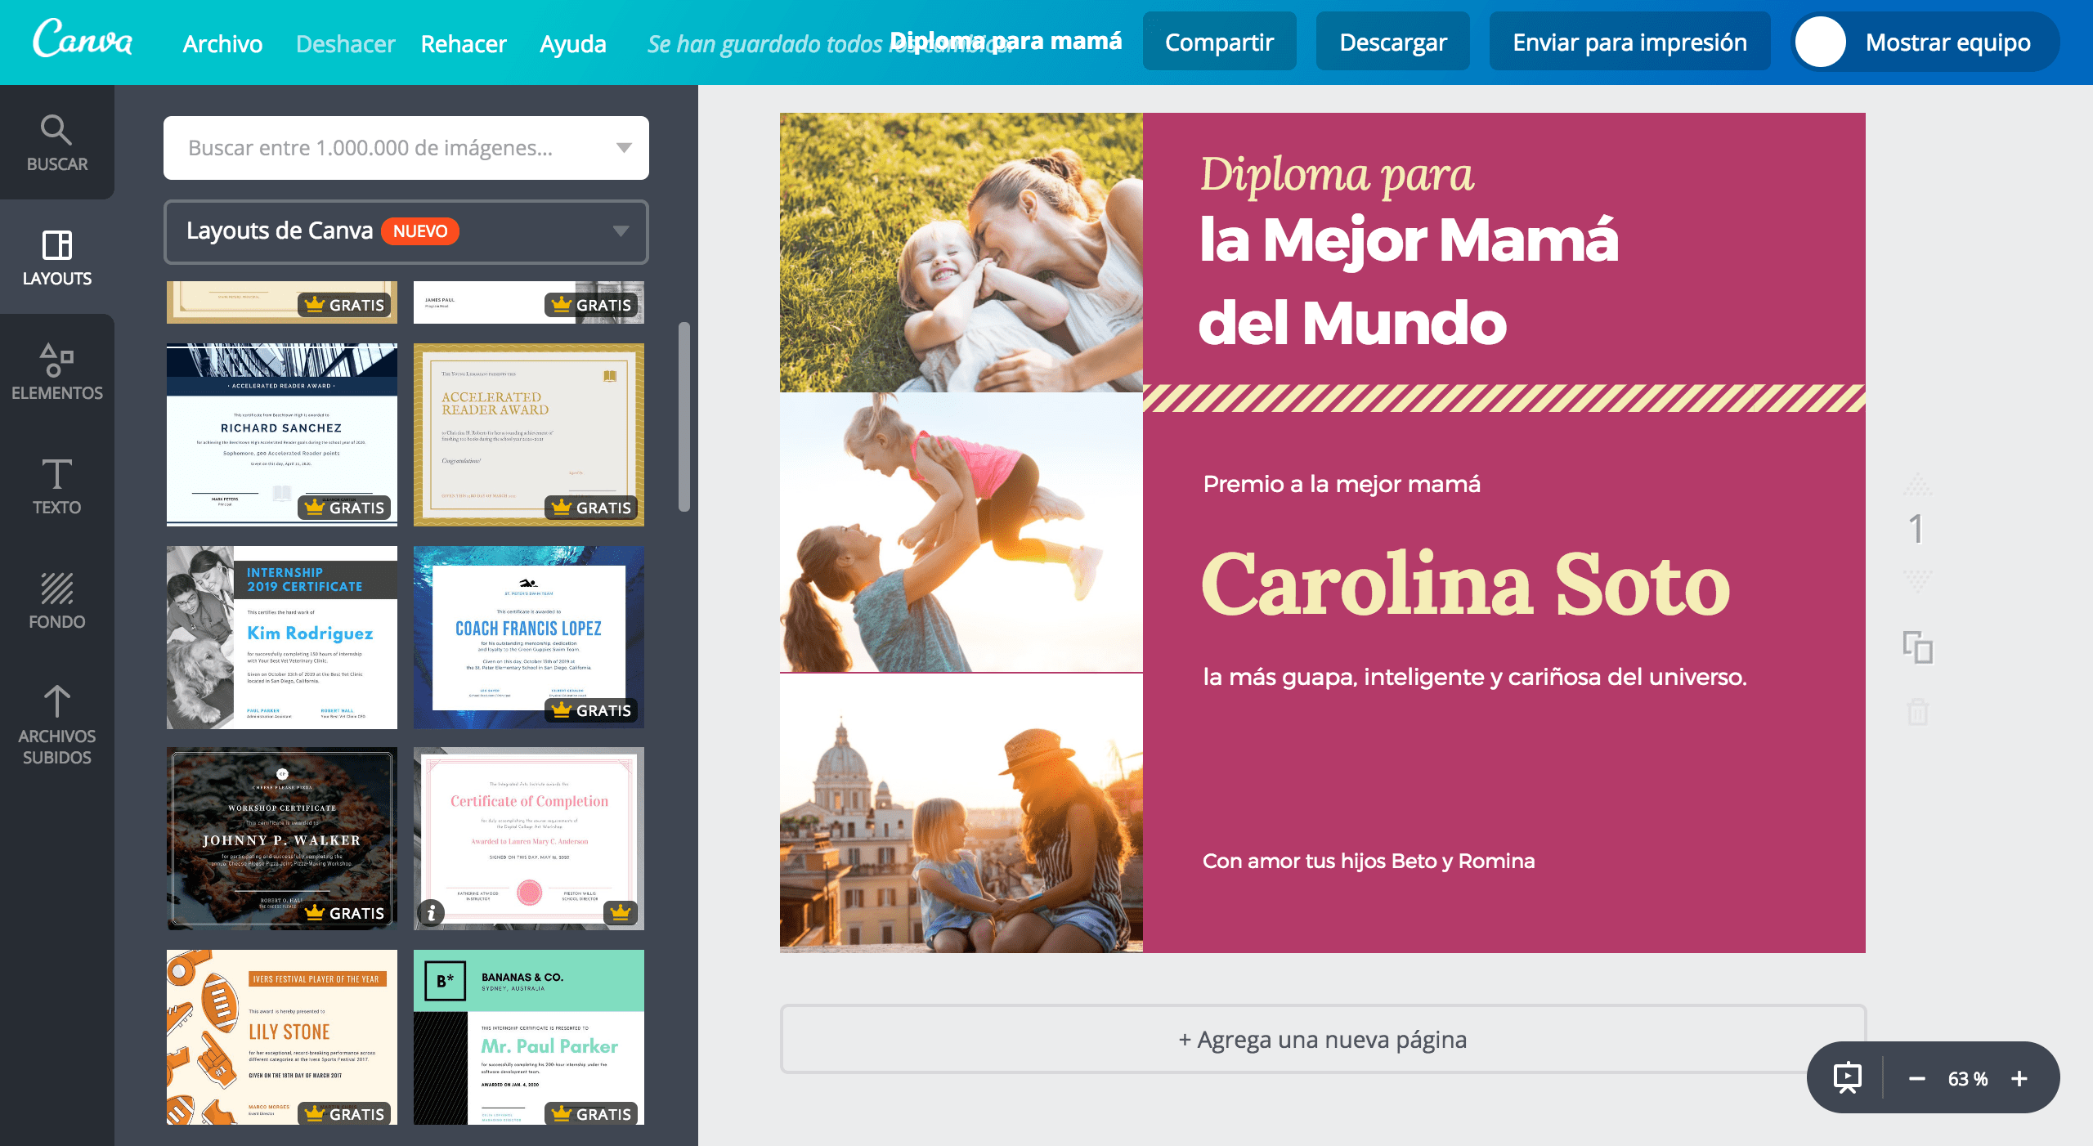Select la Mejor Mamá title text
The image size is (2093, 1146).
(1409, 239)
